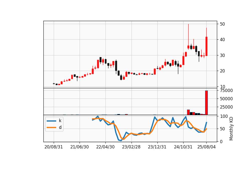This screenshot has width=241, height=173.
Task: Click the volume axis label 75000
Action: pos(226,91)
